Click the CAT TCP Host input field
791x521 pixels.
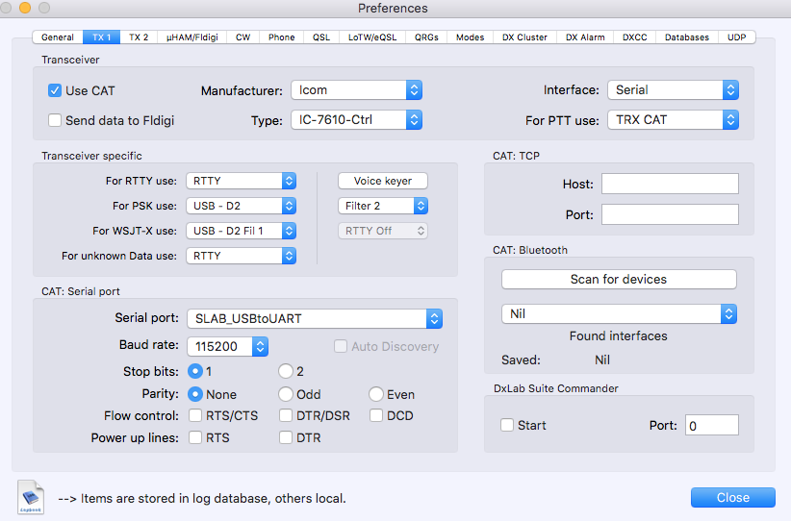click(670, 184)
